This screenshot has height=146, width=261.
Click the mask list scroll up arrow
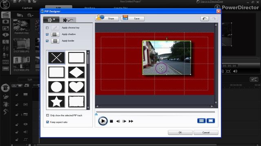pos(88,52)
